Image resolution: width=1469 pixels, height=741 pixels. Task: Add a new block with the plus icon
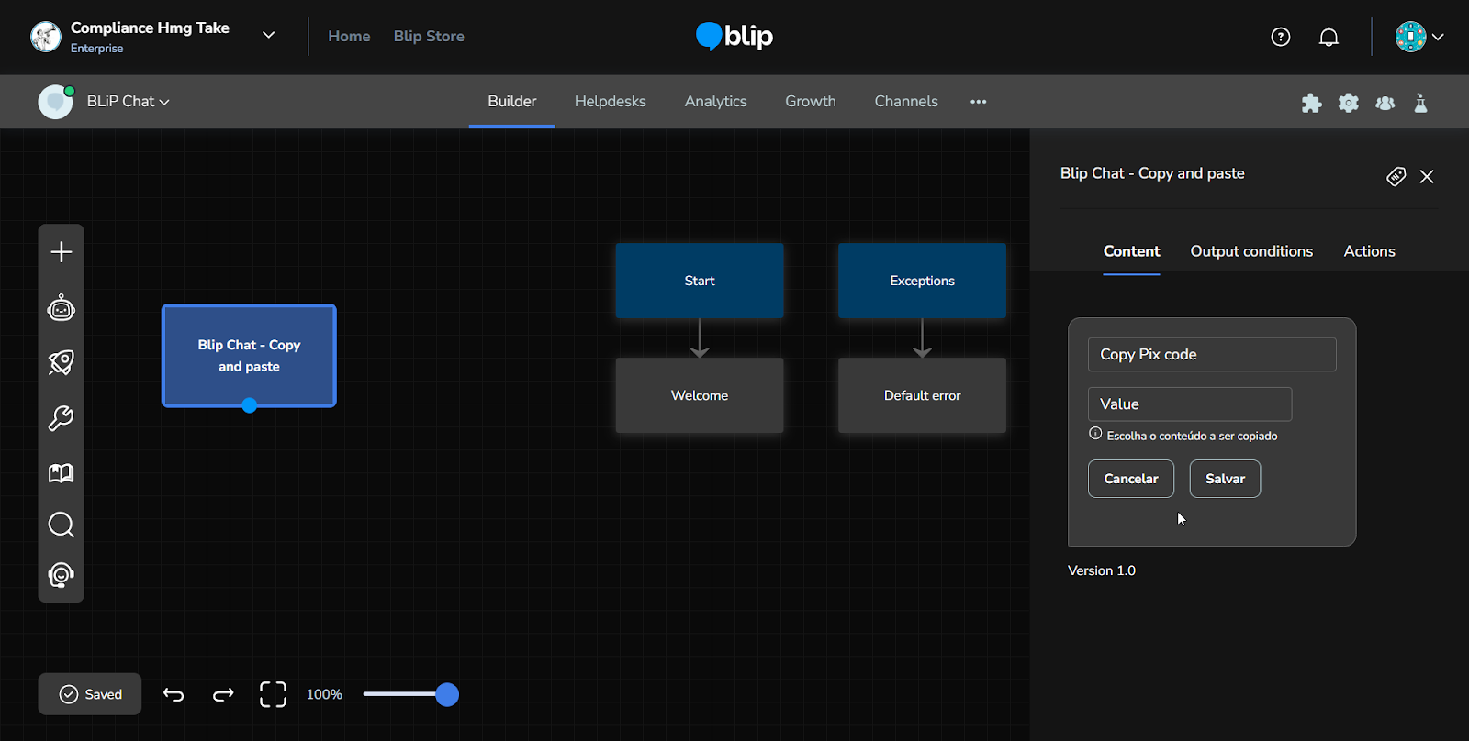tap(62, 252)
